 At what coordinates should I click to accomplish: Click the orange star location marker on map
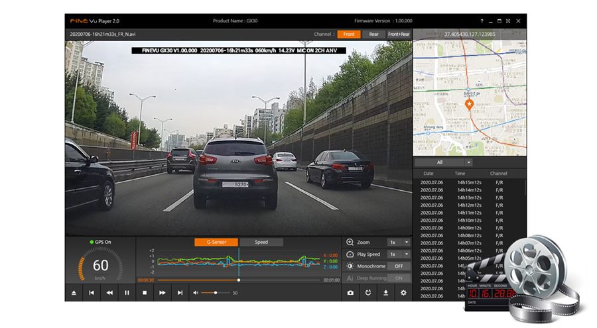469,105
